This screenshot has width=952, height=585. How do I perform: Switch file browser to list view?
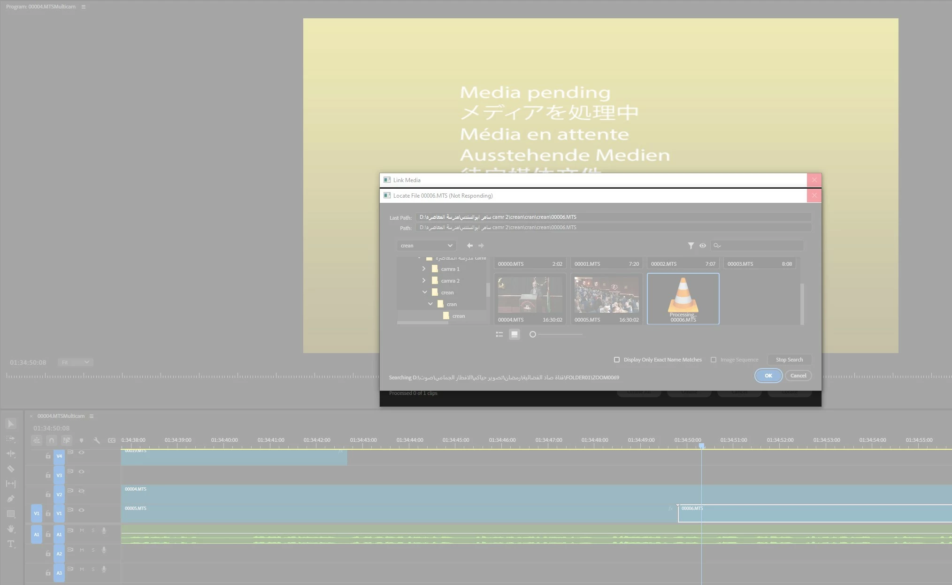(499, 334)
